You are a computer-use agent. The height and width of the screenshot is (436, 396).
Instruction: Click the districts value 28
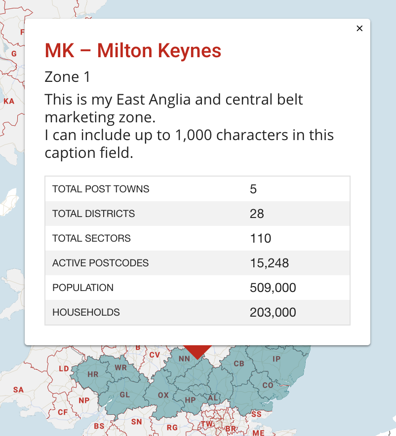(257, 214)
